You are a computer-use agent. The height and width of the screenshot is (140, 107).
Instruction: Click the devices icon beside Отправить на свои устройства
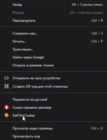(7, 78)
